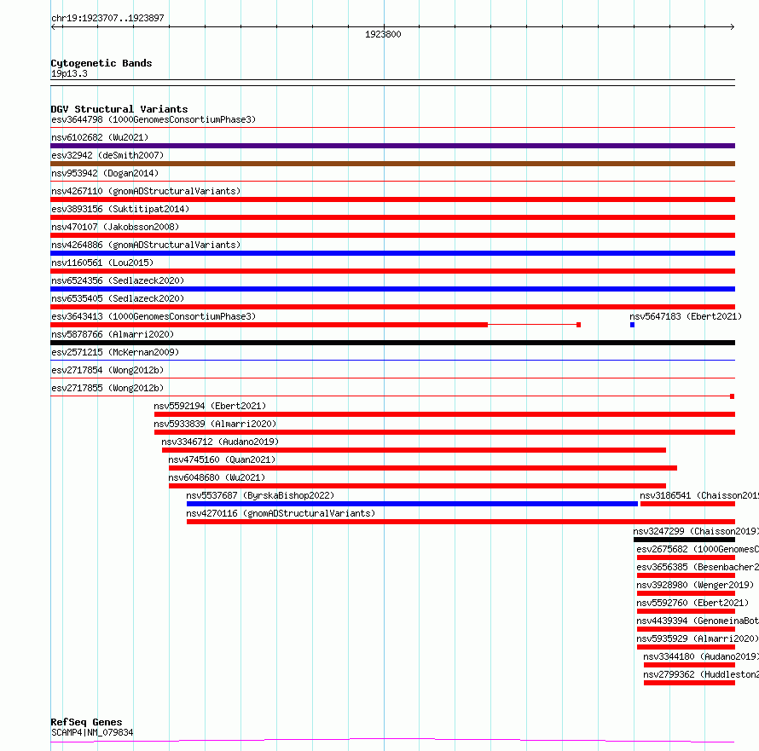Click the RefSeq Genes track title
Screen dimensions: 759x751
point(86,722)
